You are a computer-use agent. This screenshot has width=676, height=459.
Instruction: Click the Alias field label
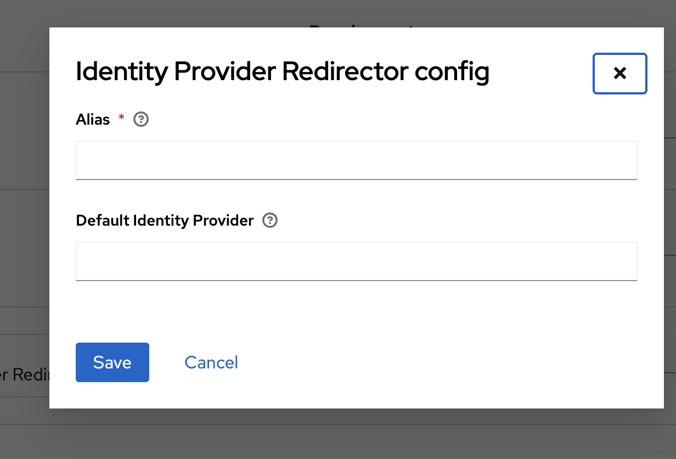pos(93,119)
